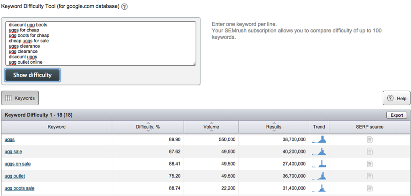Image resolution: width=411 pixels, height=196 pixels.
Task: Open the ugg outlet keyword link
Action: point(15,176)
